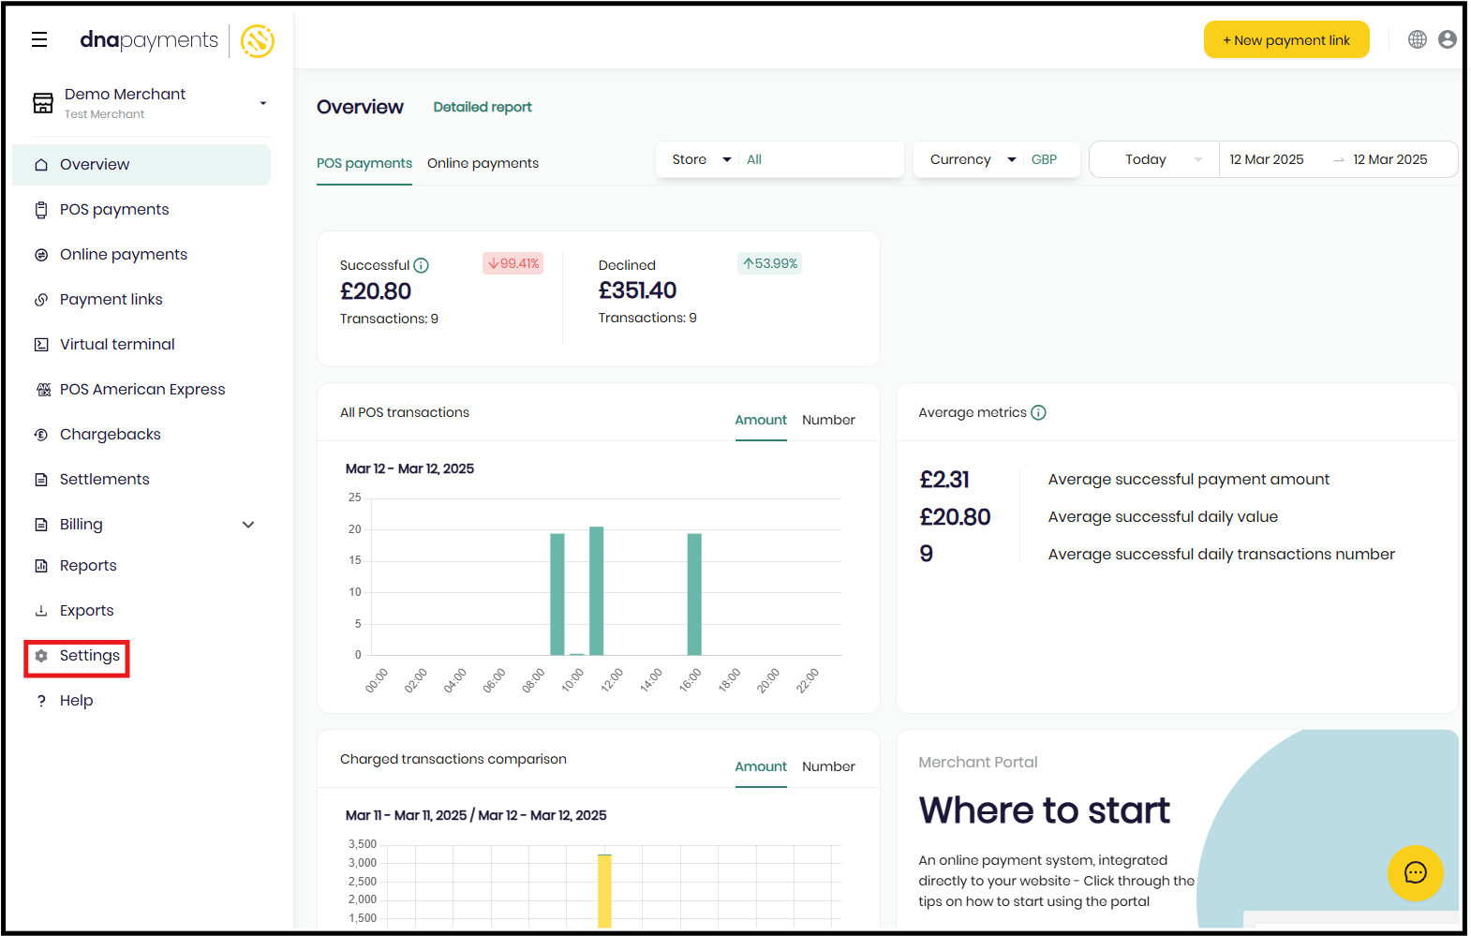Viewport: 1471px width, 936px height.
Task: Switch to the Online payments tab
Action: pyautogui.click(x=483, y=163)
